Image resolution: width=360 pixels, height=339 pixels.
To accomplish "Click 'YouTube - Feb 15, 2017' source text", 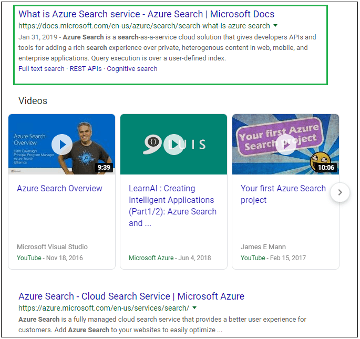I will tap(273, 258).
